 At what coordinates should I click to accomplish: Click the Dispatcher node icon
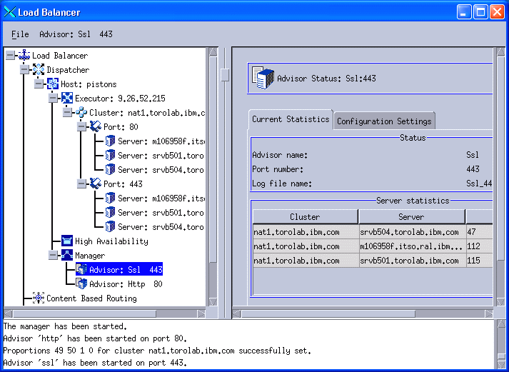(39, 70)
